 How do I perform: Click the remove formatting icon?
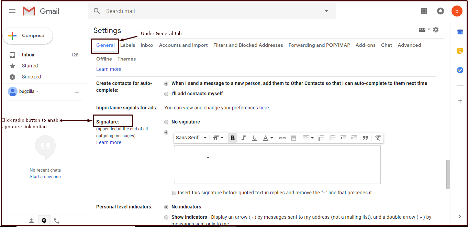378,138
